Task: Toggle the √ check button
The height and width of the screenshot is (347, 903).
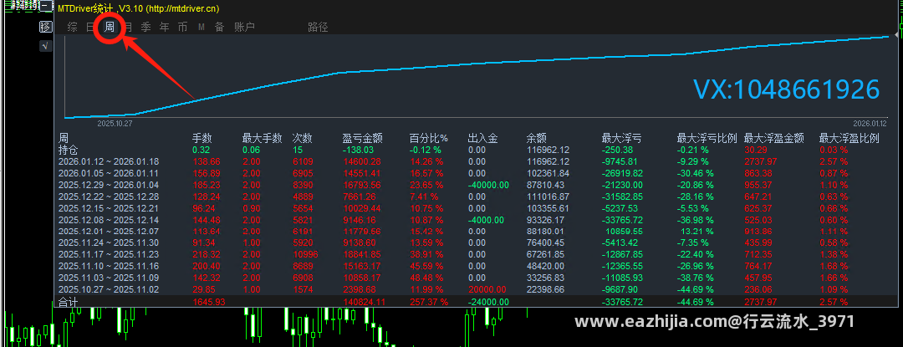Action: (x=46, y=45)
